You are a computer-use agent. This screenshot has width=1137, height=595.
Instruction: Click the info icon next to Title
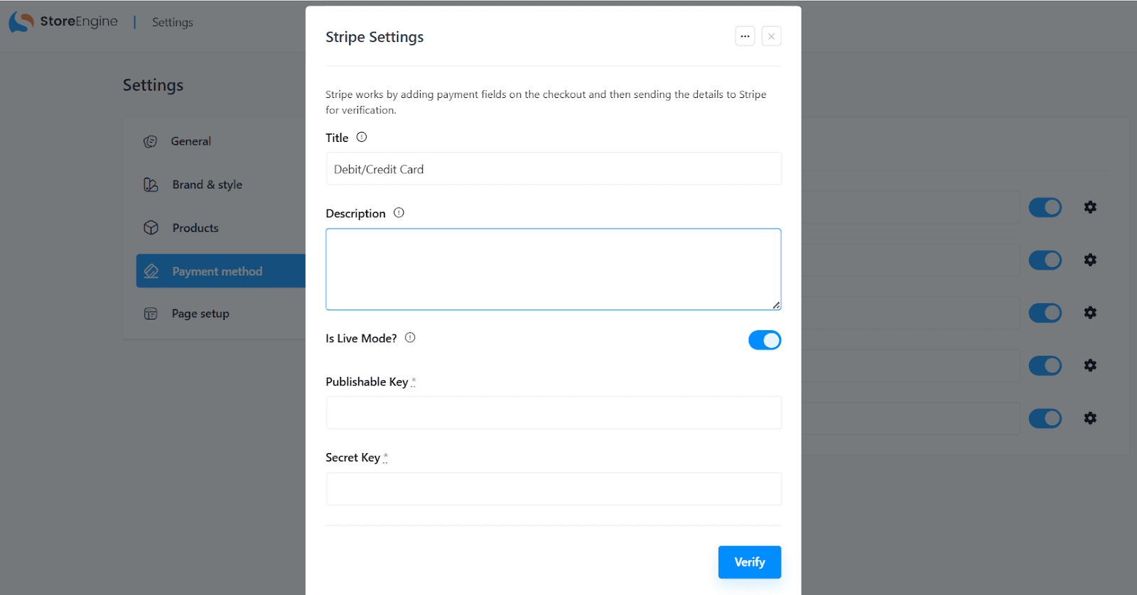point(362,137)
